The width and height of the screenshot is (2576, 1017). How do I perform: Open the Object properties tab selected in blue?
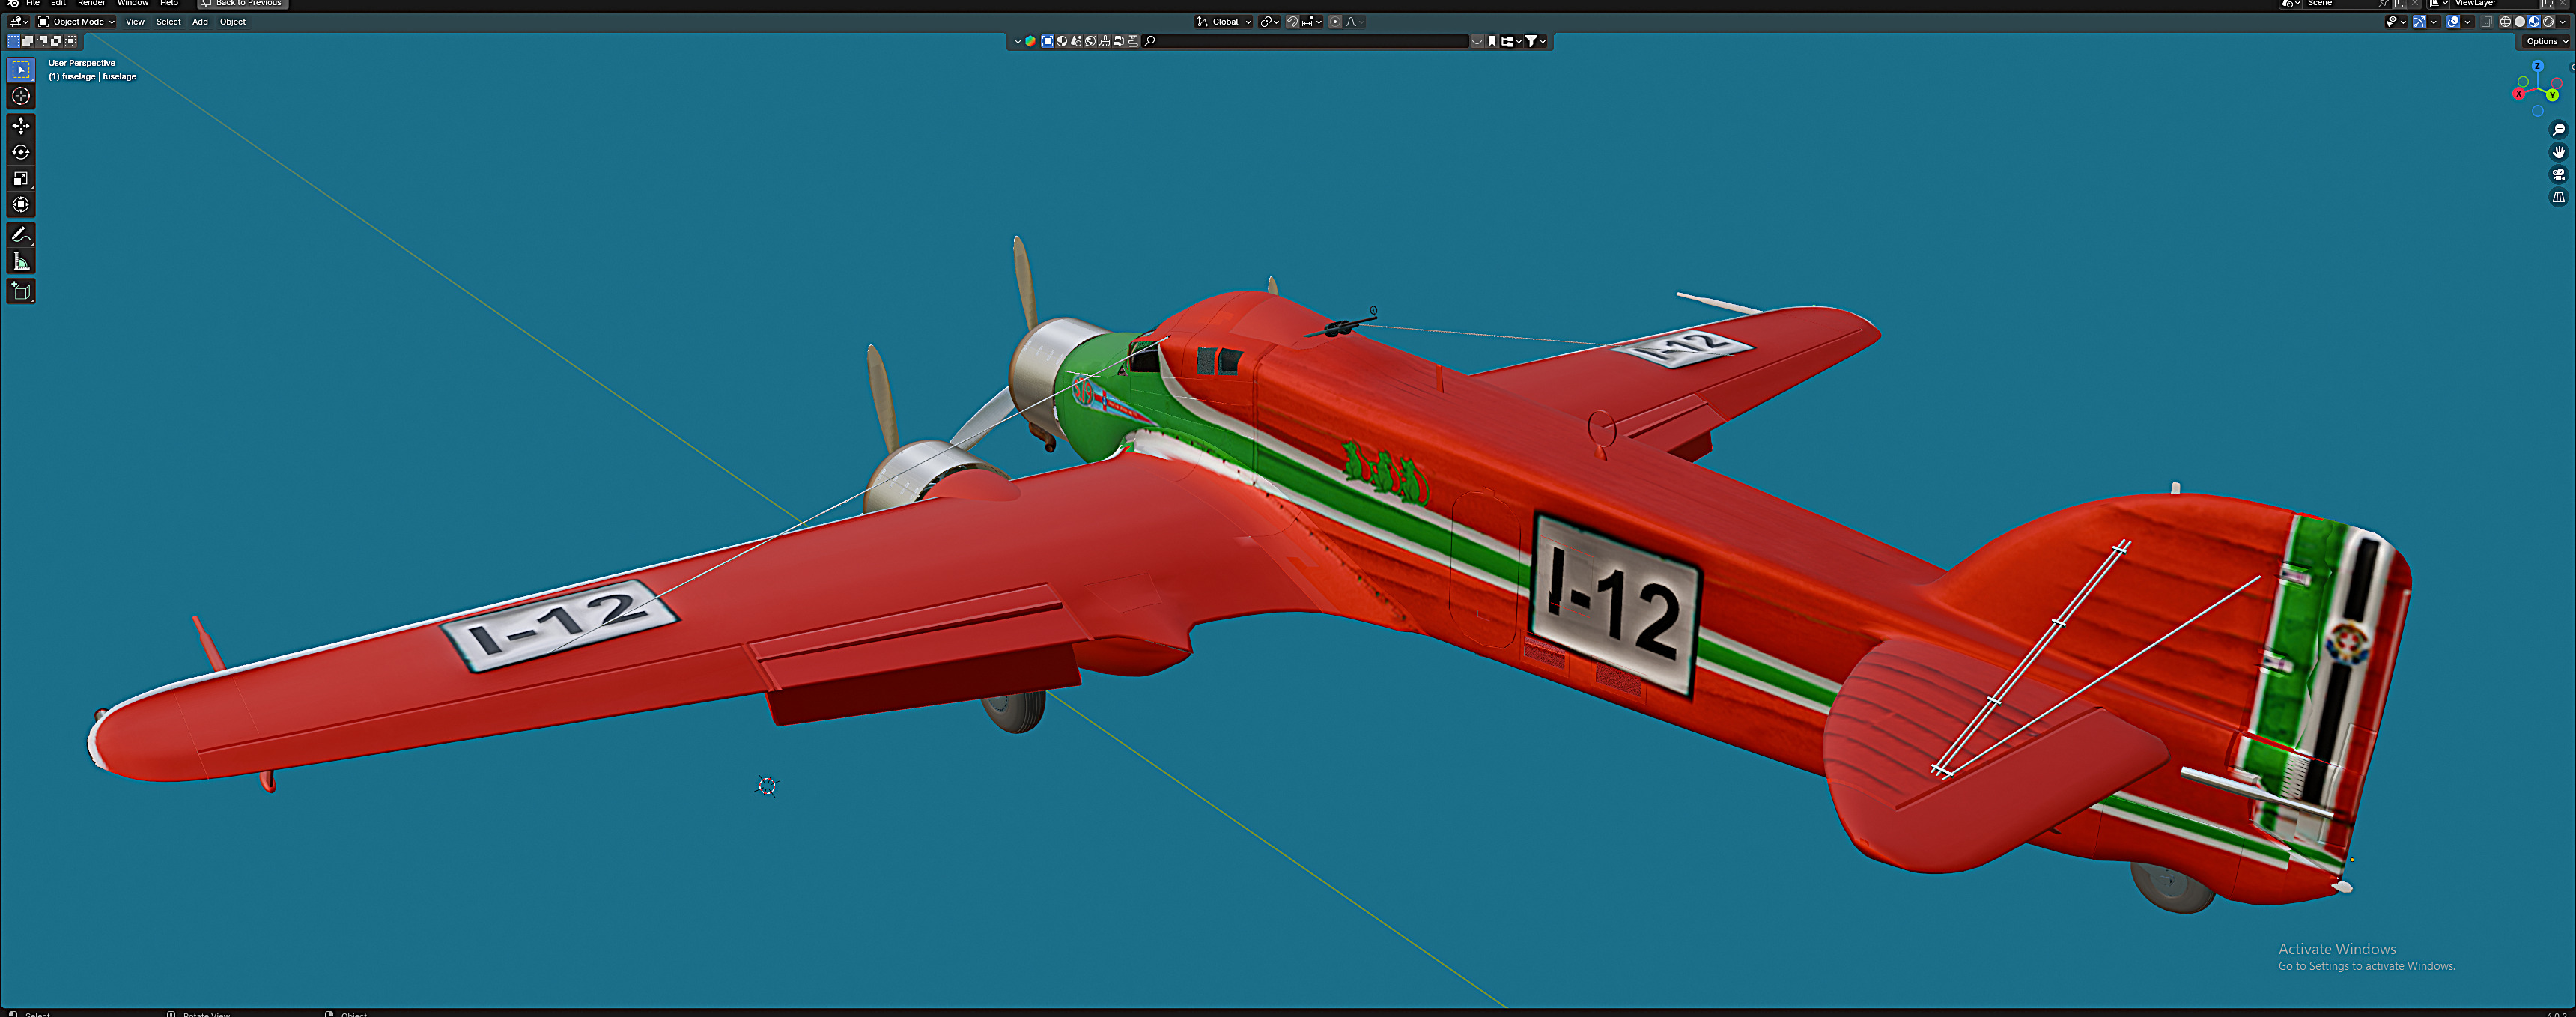coord(1048,41)
